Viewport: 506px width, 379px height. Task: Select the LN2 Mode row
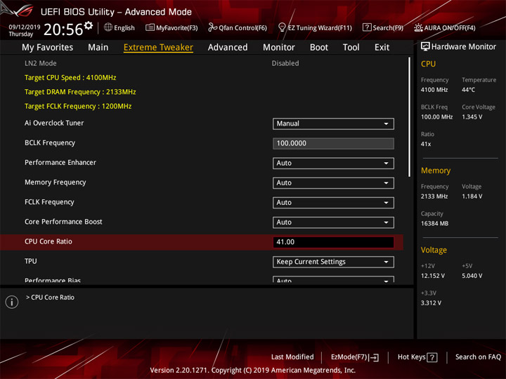(x=202, y=63)
